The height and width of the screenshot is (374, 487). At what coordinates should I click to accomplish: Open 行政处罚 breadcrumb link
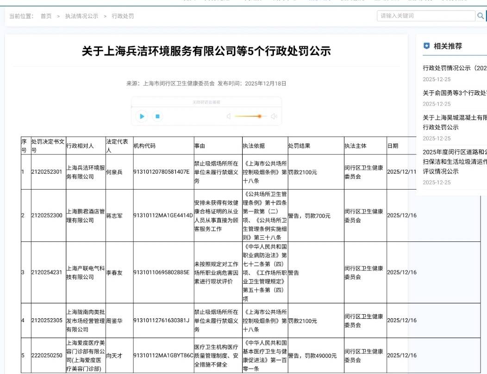[x=123, y=16]
